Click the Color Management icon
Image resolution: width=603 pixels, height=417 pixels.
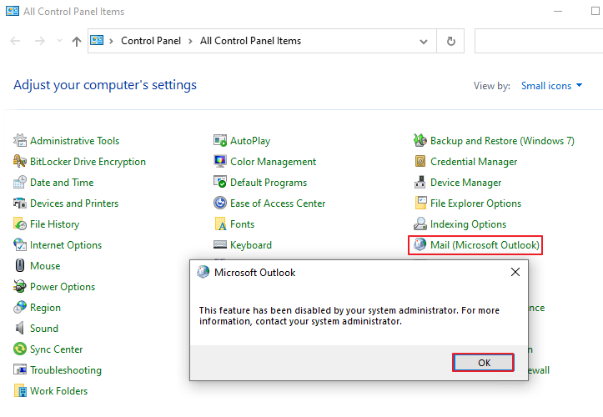coord(220,161)
